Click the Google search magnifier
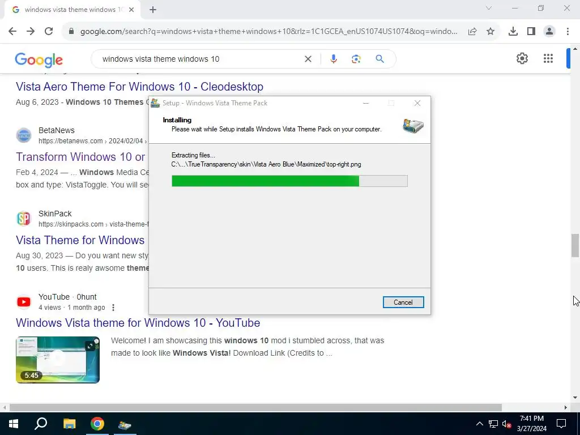 [379, 59]
